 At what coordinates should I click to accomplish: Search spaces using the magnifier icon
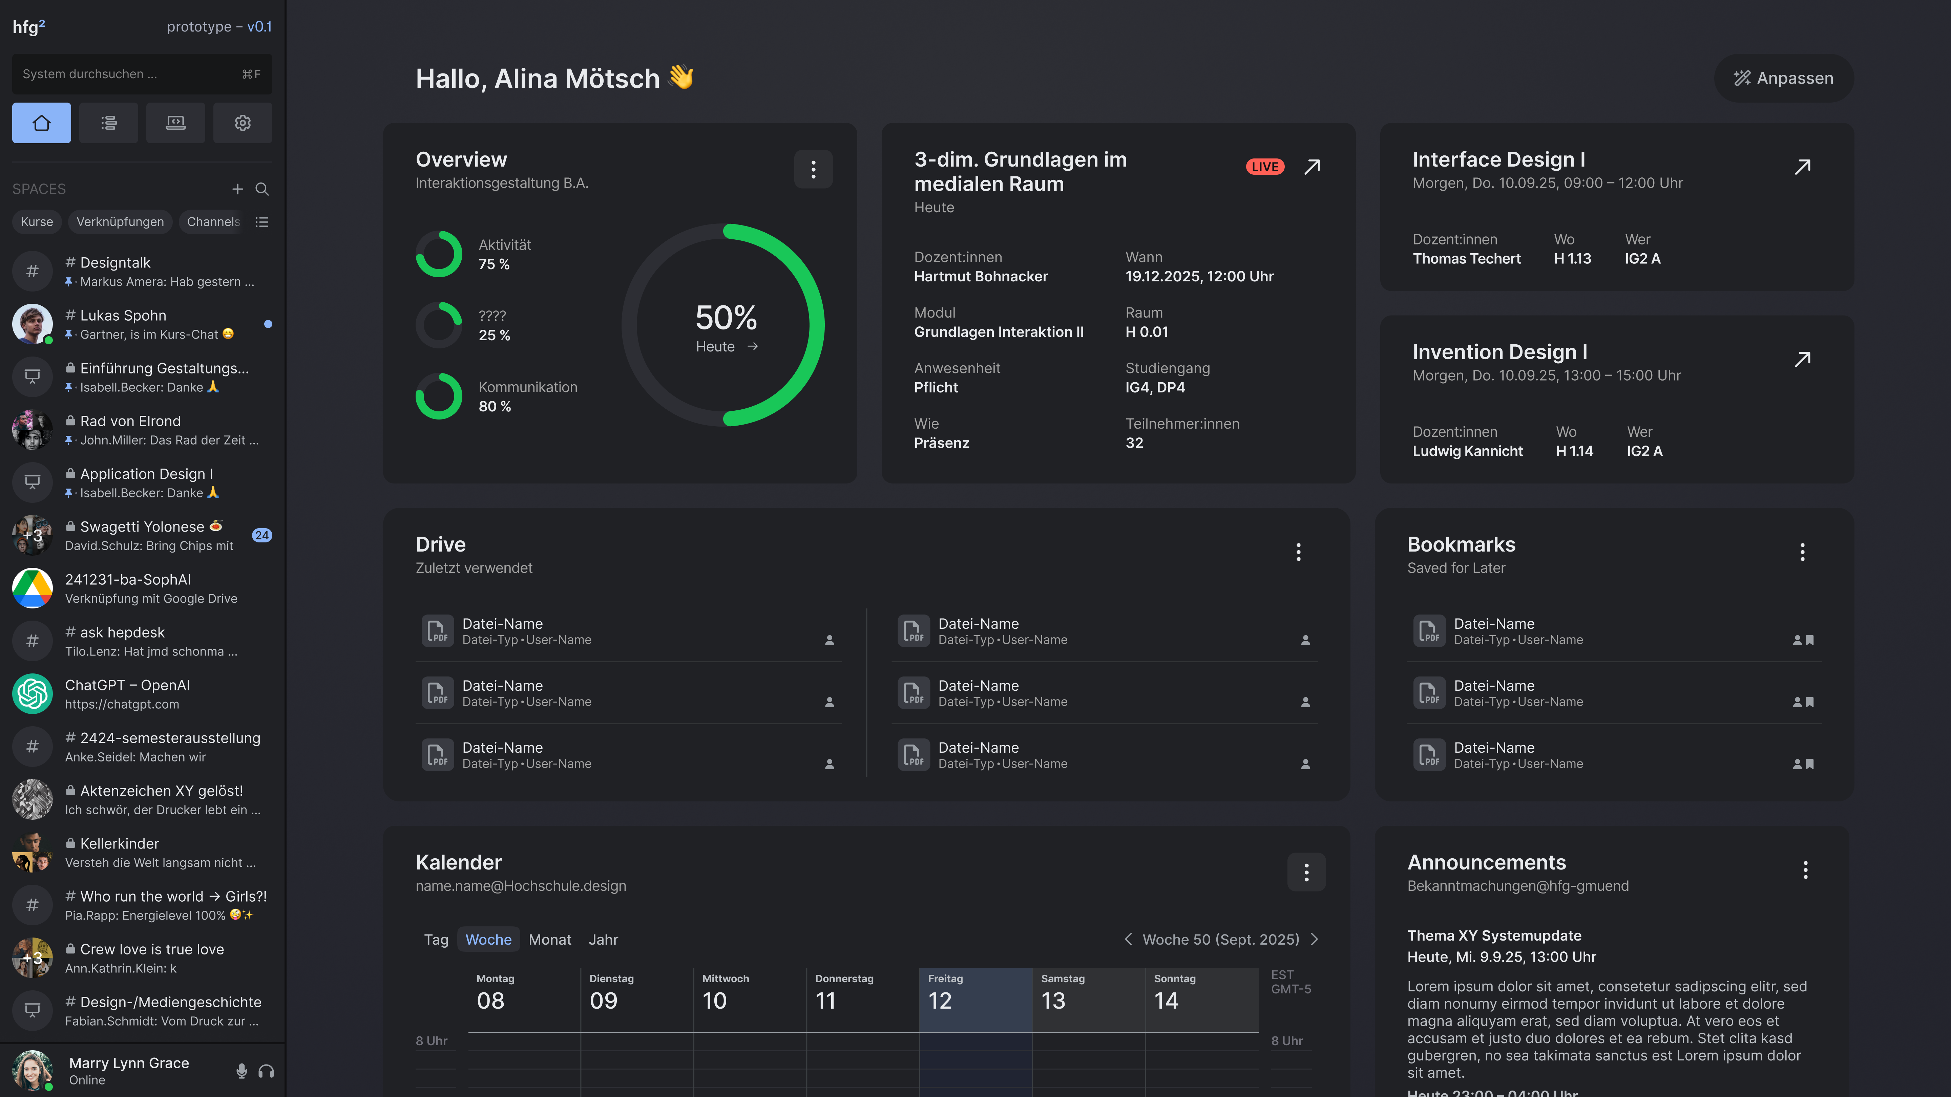tap(262, 189)
